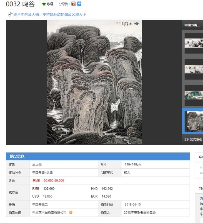This screenshot has width=203, height=223.
Task: Click the mouse icon beside the magnifier hint
Action: (11, 15)
